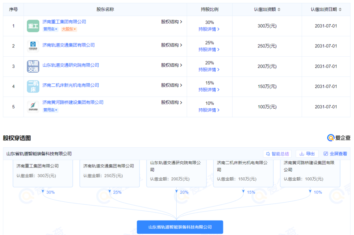Sort by 认缴出资日期 column arrows

340,9
